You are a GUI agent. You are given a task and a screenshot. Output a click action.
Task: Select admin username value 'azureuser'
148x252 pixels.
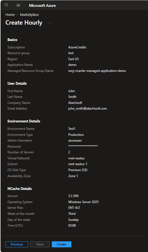[x=75, y=140]
